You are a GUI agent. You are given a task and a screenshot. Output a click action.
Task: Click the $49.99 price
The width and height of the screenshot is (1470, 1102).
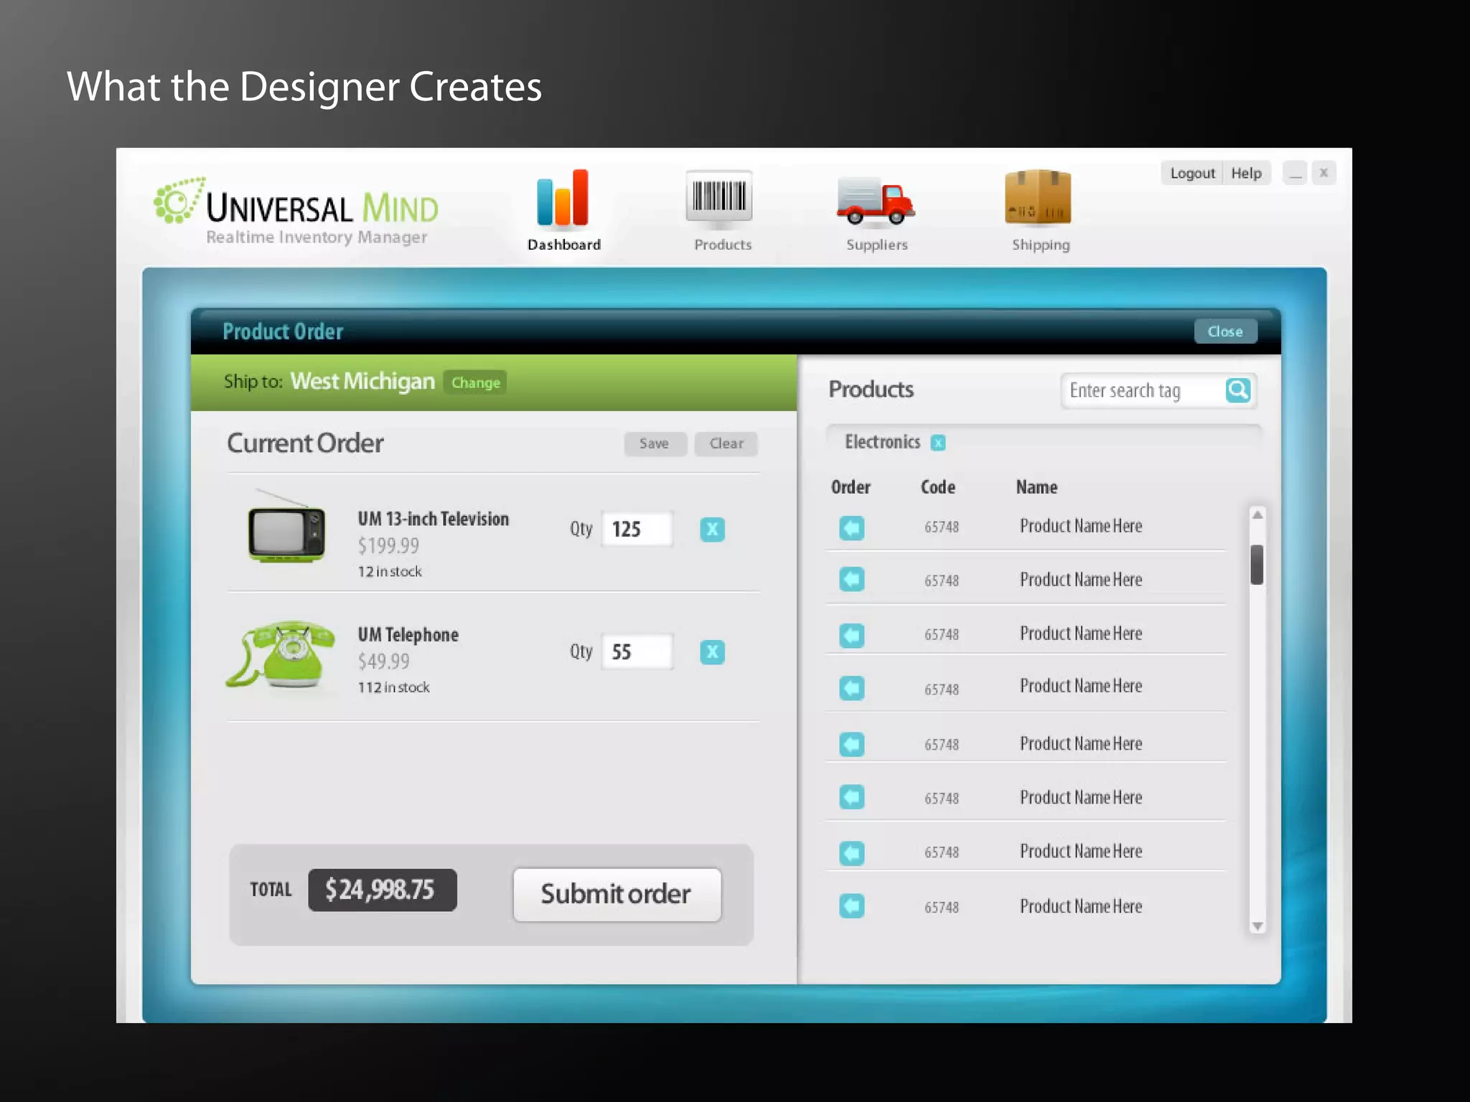pos(383,661)
